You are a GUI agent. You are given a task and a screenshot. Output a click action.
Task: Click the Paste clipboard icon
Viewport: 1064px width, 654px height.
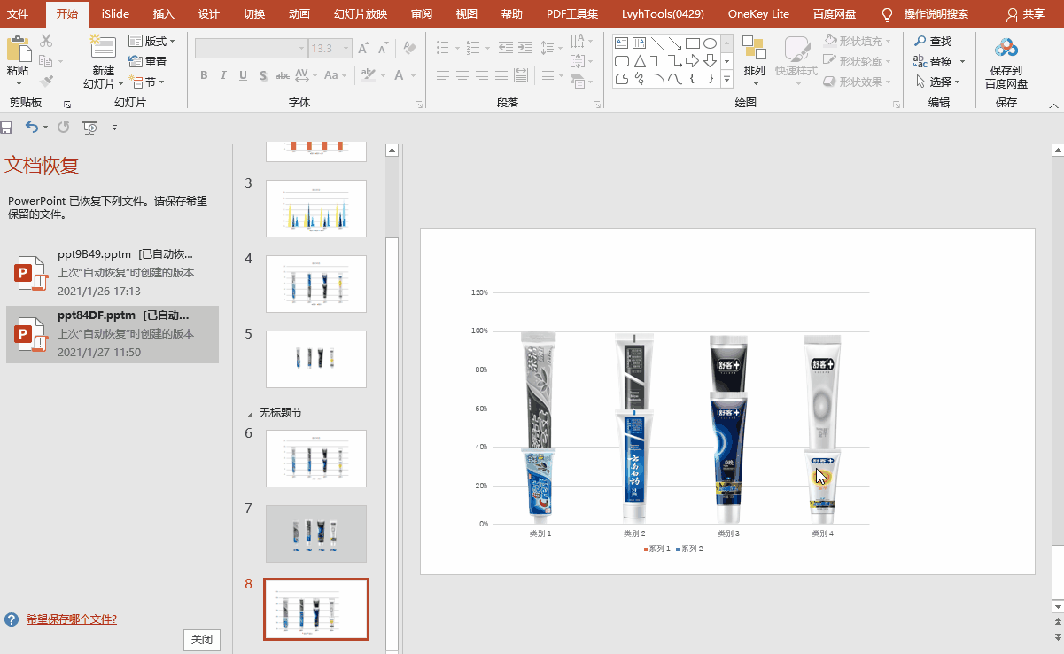tap(18, 51)
